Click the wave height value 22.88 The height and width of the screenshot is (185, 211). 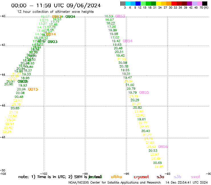[12, 116]
